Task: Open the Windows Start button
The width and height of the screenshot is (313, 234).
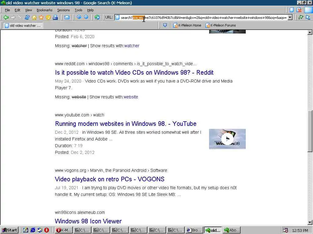Action: coord(9,230)
